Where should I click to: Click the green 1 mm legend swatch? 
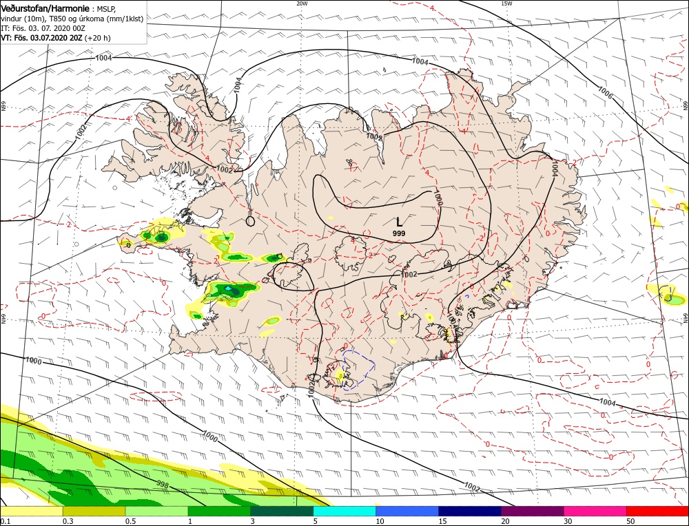pos(219,511)
